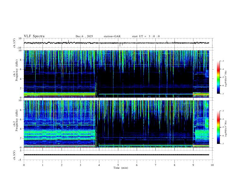Click inside the ch.1 spectrogram panel
Screen dimensions: 239x185
[116, 74]
